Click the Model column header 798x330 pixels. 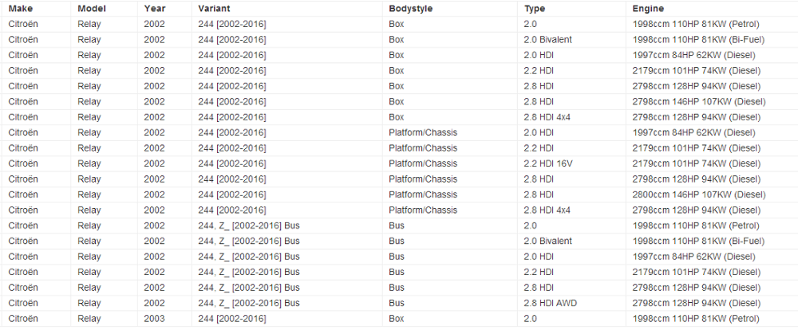coord(91,8)
